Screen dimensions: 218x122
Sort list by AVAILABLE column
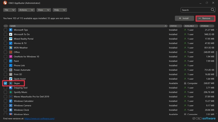point(190,26)
